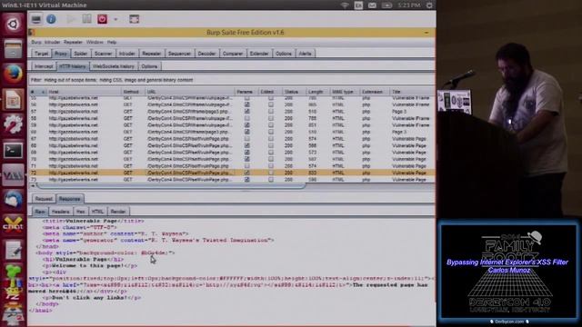Open the Ubuntu Dash launcher icon

13,24
